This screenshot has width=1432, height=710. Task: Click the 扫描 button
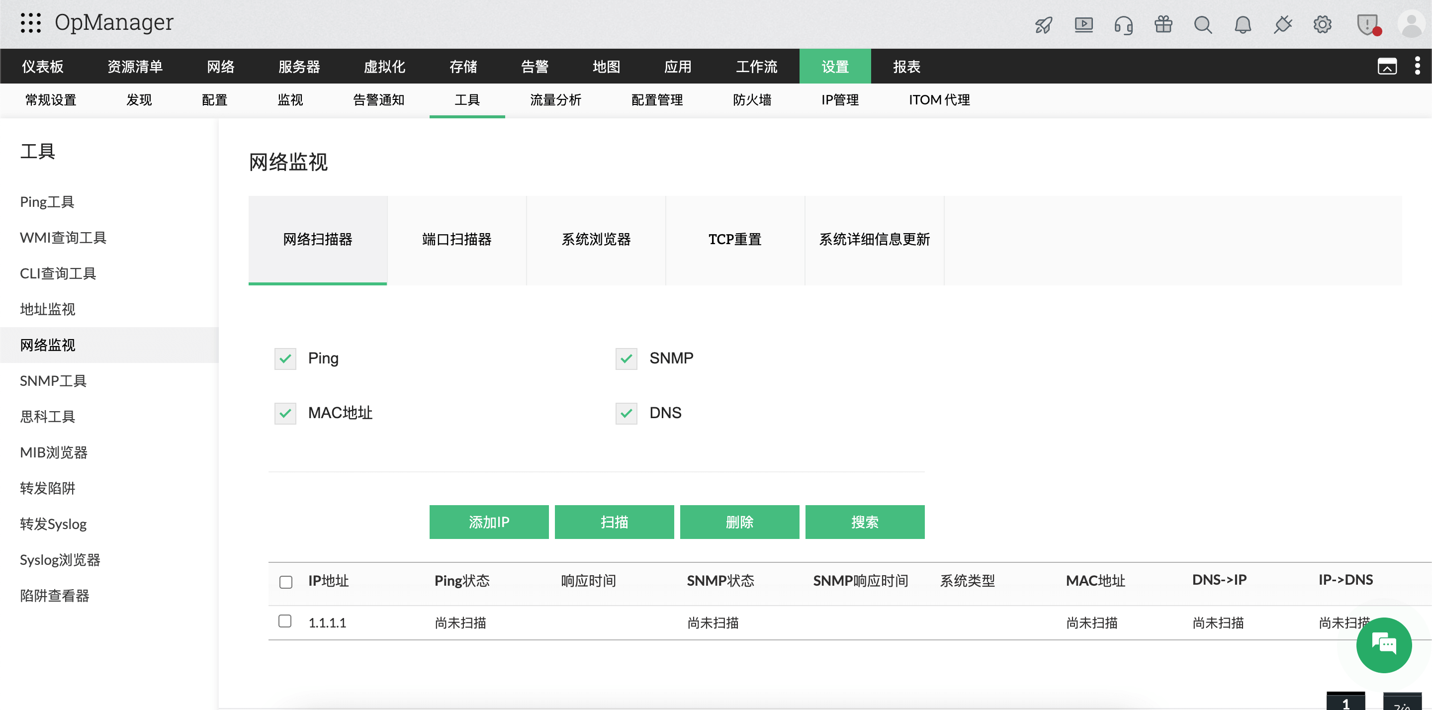pyautogui.click(x=614, y=522)
